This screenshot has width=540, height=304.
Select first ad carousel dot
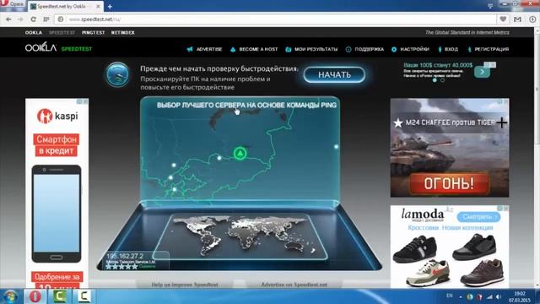pyautogui.click(x=435, y=80)
